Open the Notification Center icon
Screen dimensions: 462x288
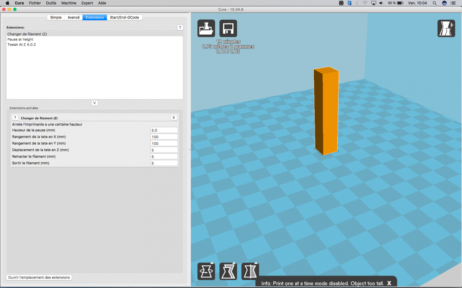point(453,3)
